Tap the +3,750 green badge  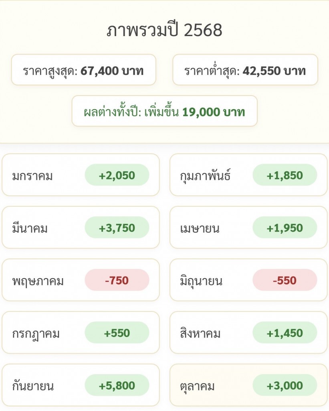point(117,228)
